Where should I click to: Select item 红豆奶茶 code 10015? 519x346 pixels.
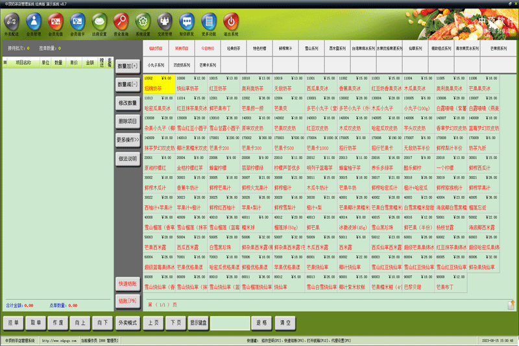pyautogui.click(x=224, y=84)
